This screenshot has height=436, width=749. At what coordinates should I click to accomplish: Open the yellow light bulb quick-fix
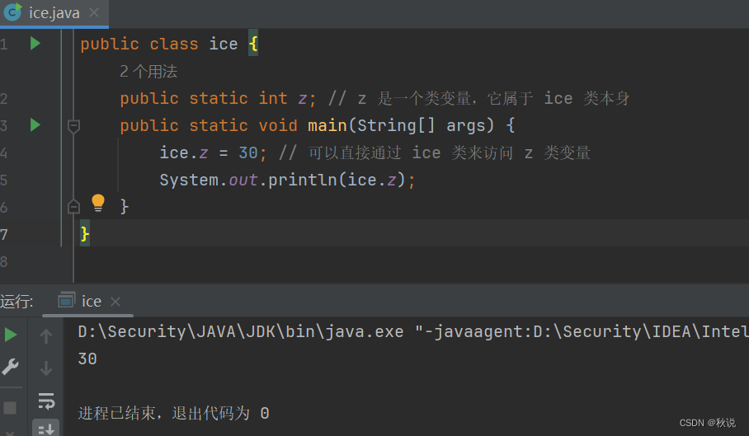click(98, 204)
